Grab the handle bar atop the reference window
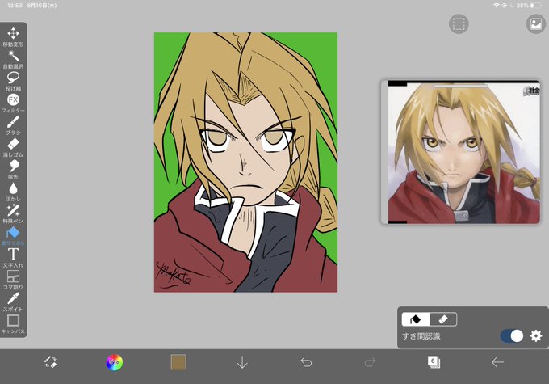 click(x=460, y=85)
